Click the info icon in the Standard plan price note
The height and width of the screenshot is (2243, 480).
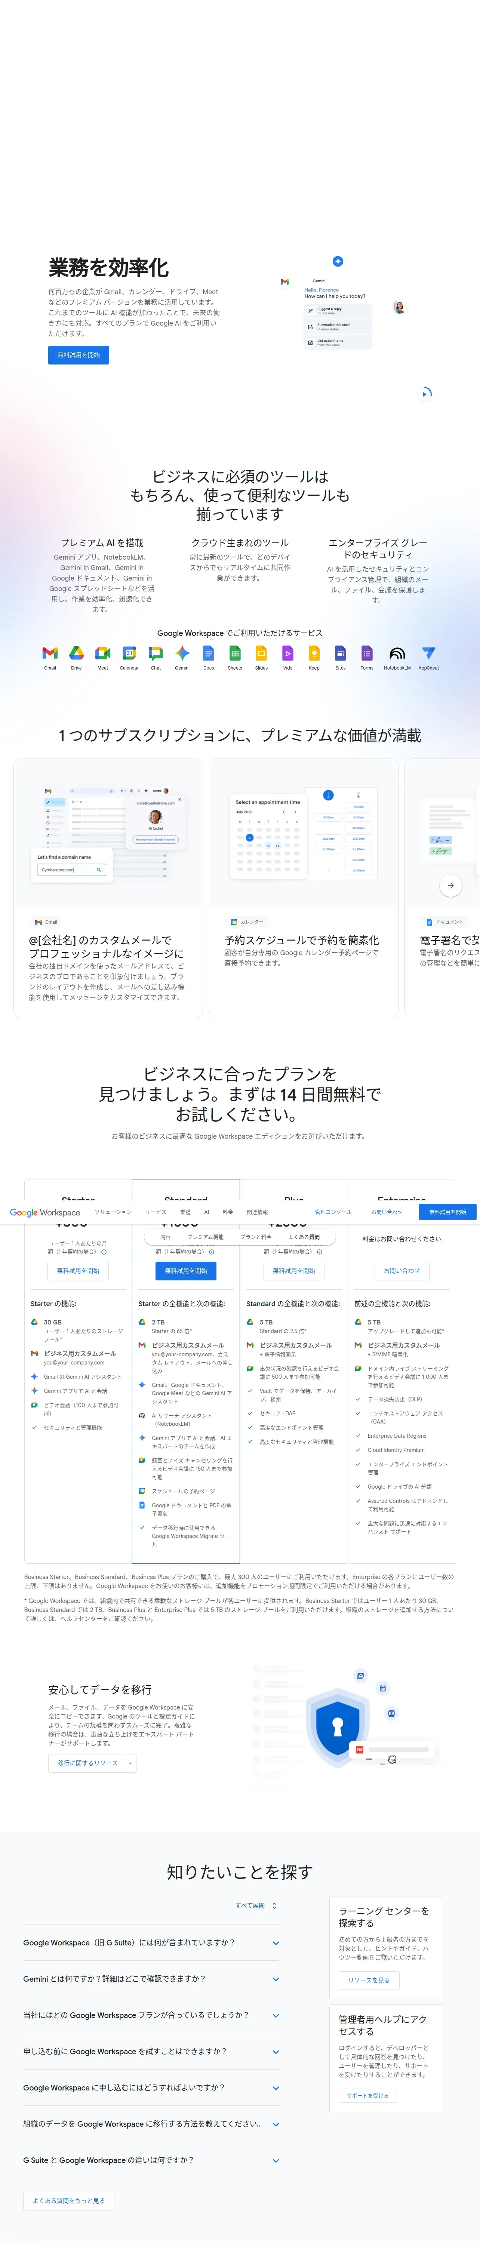coord(212,1252)
